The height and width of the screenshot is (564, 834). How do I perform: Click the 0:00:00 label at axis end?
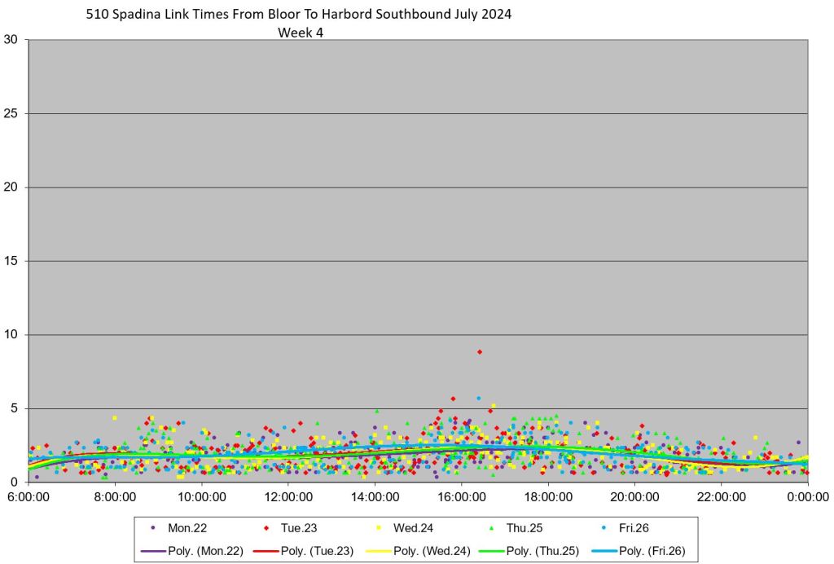coord(807,496)
